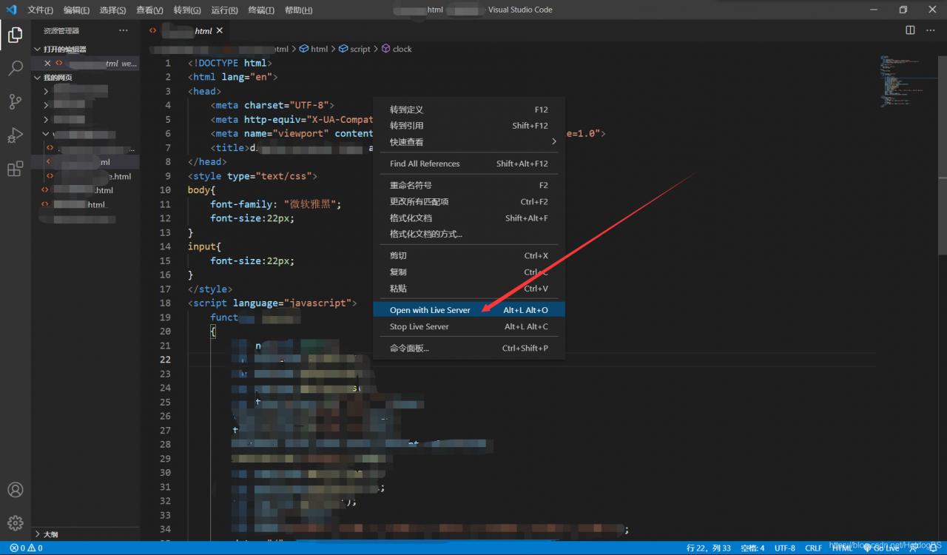Click the CRLF line ending indicator
The width and height of the screenshot is (947, 555).
pos(814,548)
